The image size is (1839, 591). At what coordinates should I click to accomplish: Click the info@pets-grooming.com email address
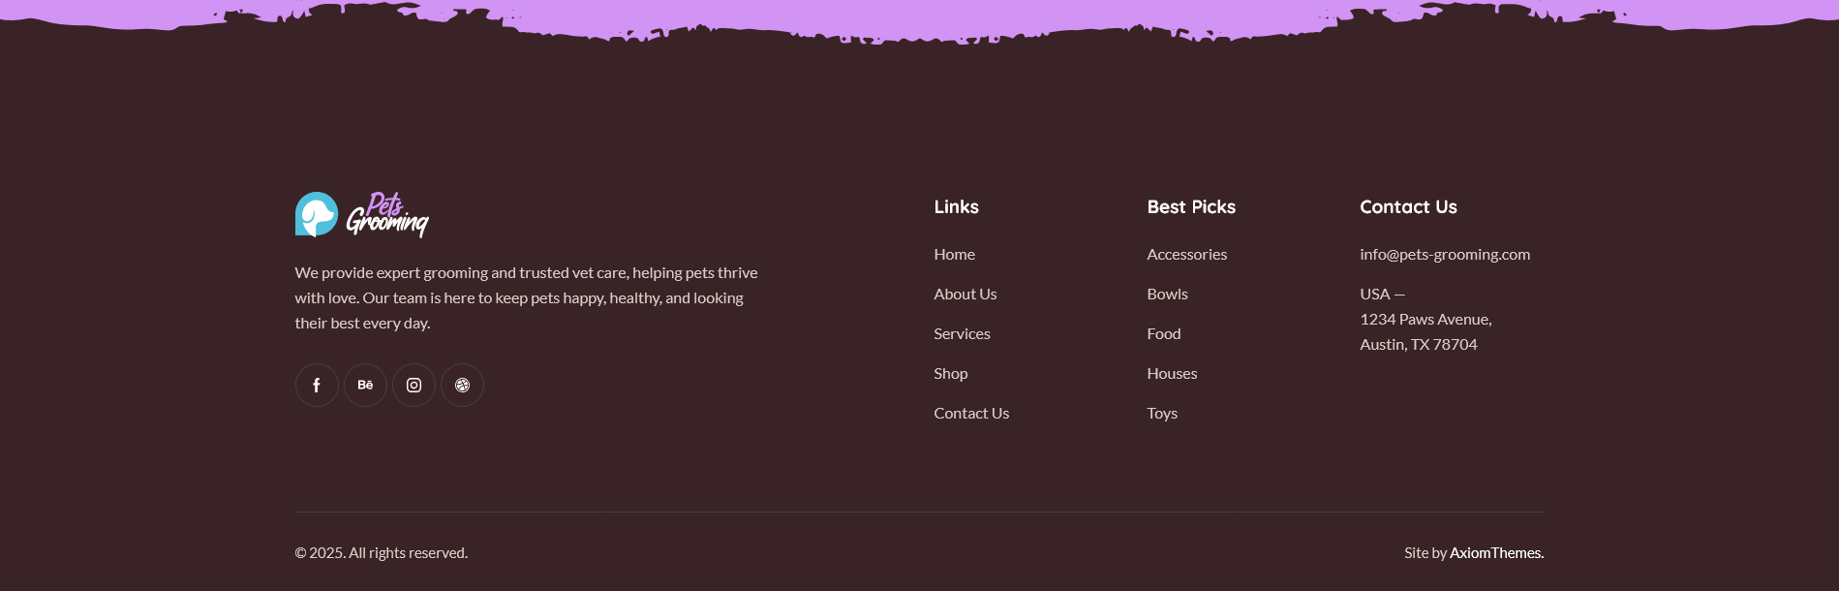(x=1444, y=254)
